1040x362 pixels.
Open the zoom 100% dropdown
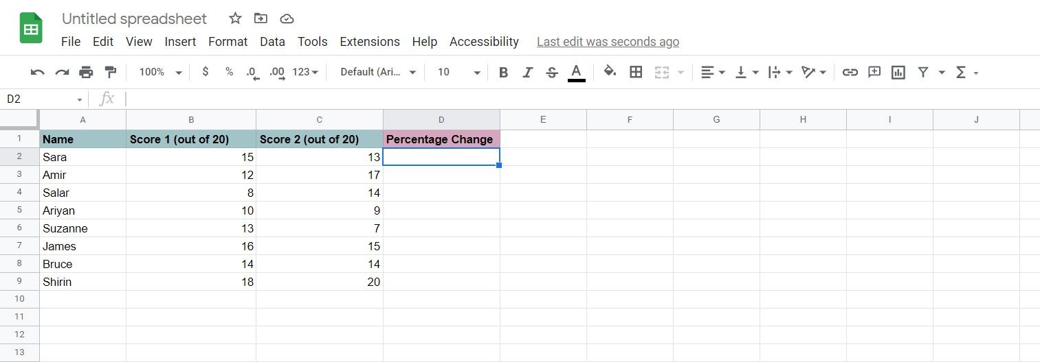pos(160,72)
